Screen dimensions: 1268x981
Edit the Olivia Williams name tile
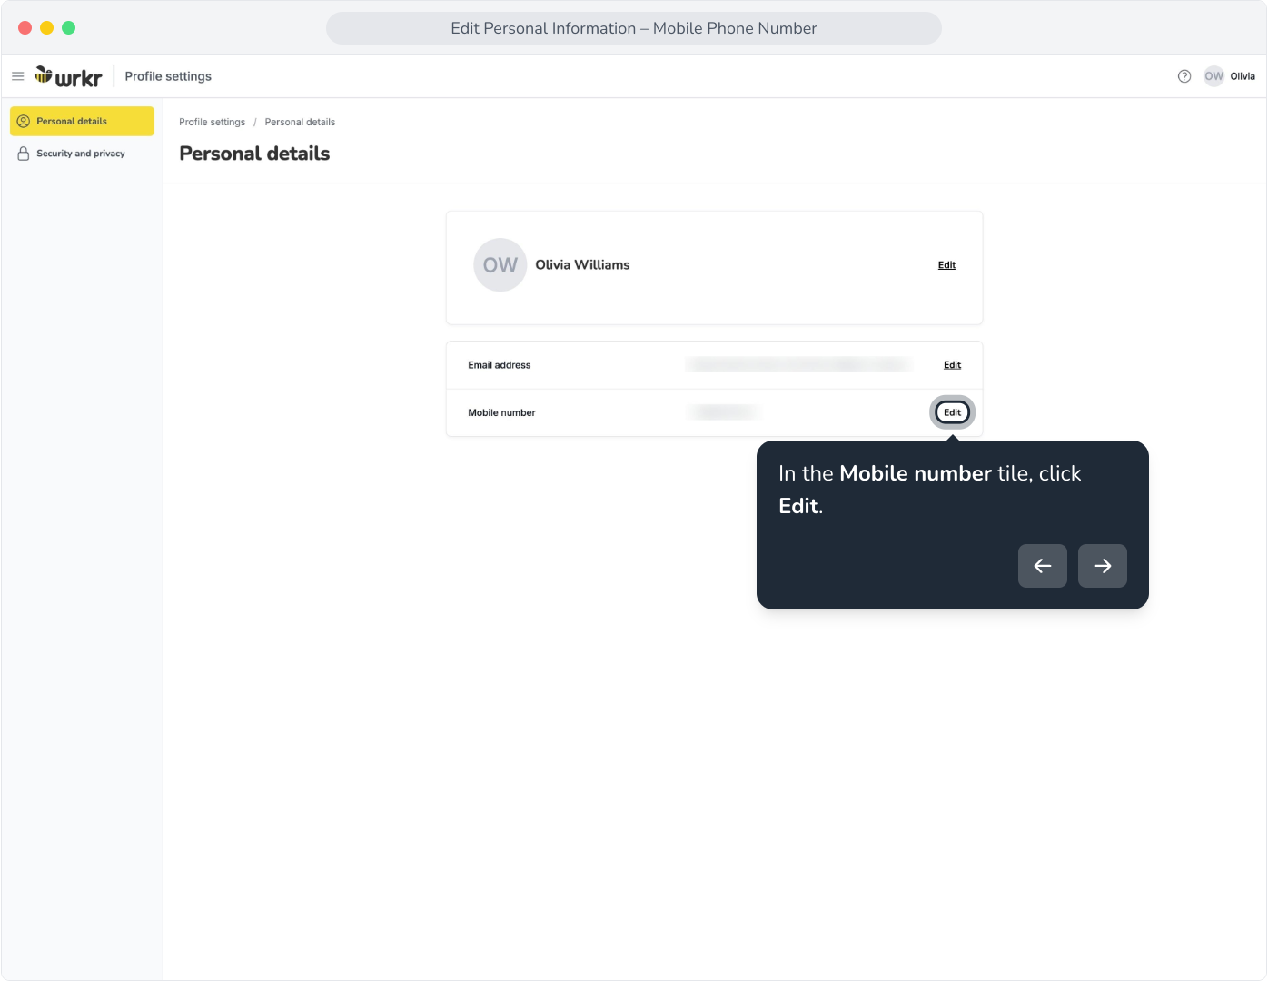tap(946, 265)
